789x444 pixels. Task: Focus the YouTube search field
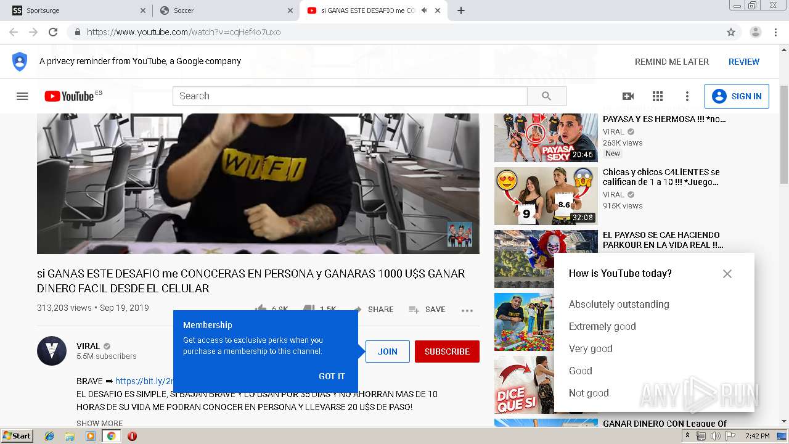(350, 96)
